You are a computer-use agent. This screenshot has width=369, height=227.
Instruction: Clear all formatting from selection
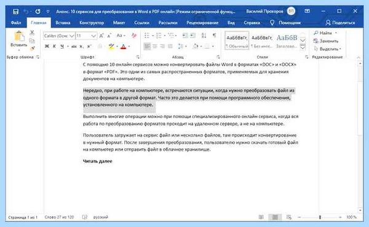134,36
